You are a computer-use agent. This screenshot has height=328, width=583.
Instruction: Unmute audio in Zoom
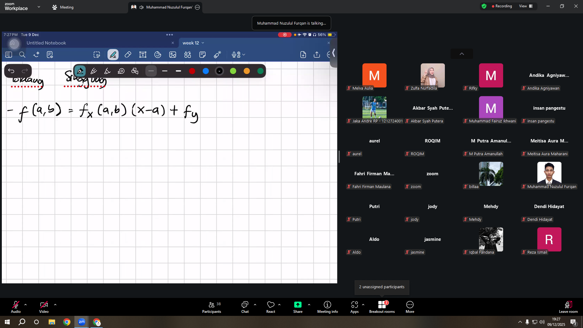pos(16,307)
